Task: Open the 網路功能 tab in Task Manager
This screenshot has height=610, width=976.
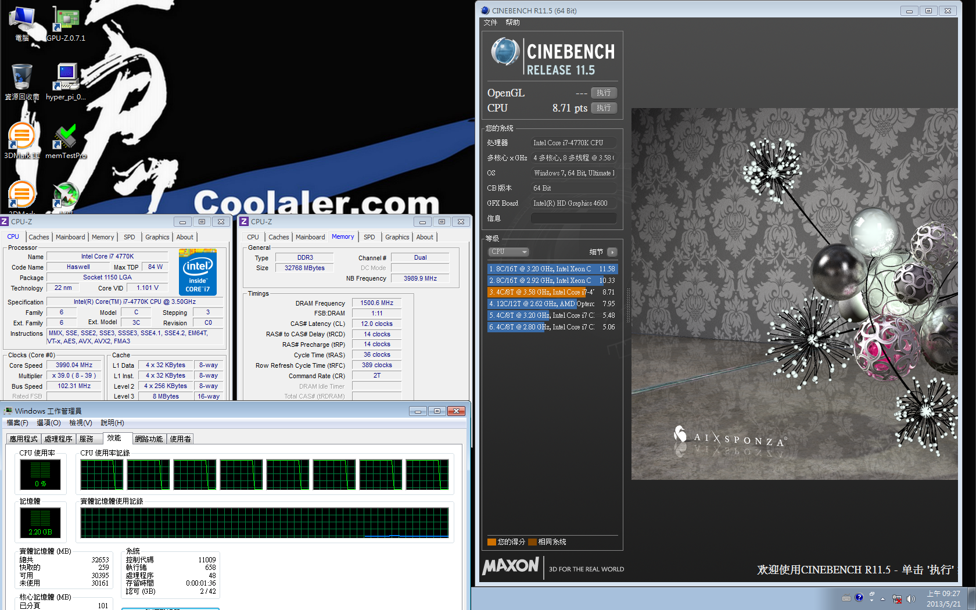Action: (149, 439)
